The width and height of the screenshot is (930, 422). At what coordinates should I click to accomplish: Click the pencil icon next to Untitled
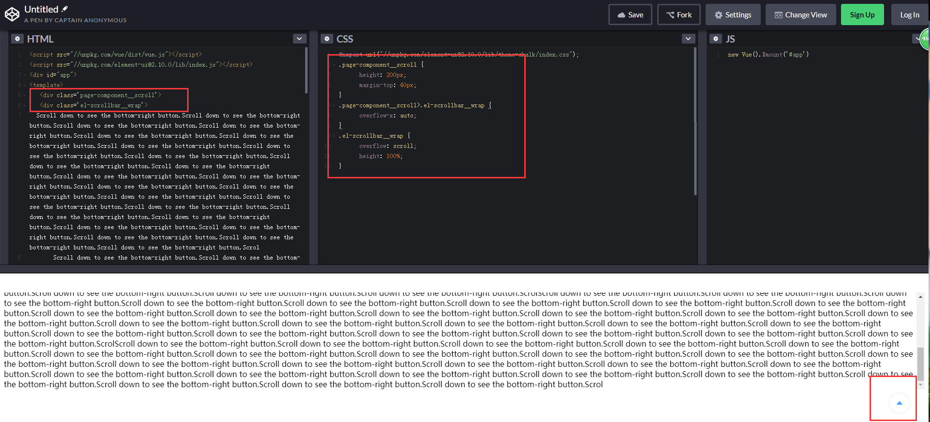pos(65,9)
